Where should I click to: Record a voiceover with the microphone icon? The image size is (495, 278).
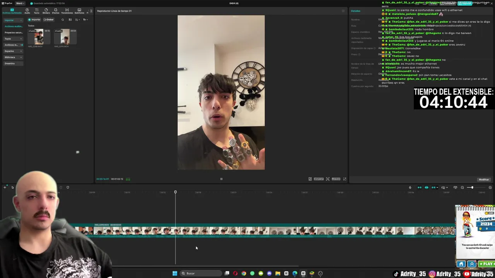pos(410,188)
